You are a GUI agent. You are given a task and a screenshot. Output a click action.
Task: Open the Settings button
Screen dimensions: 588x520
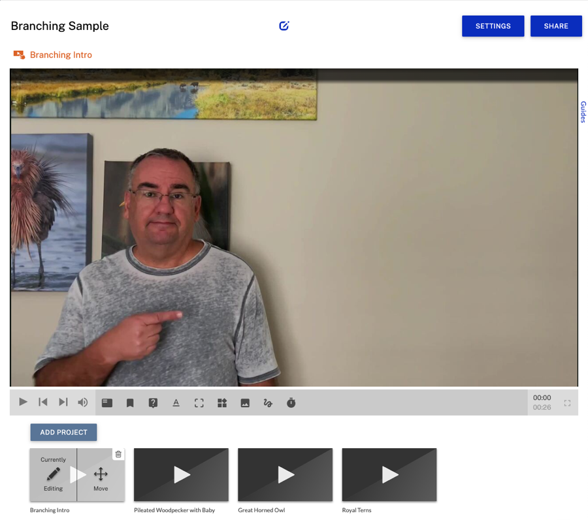pos(493,26)
